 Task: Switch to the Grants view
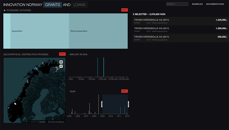click(x=53, y=5)
